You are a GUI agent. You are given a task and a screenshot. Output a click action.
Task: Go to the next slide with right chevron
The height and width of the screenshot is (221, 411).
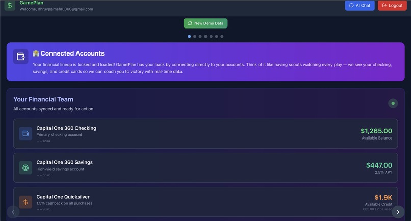point(398,212)
